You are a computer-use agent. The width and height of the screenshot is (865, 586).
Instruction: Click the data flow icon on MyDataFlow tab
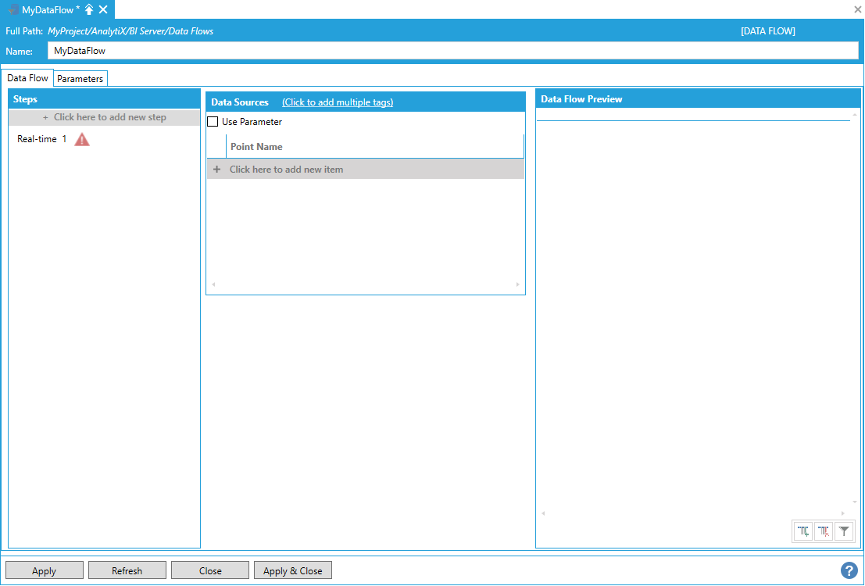(x=13, y=9)
